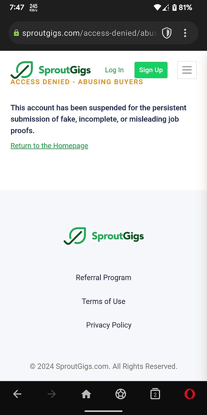Image resolution: width=207 pixels, height=415 pixels.
Task: Click the SproutGigs footer logo
Action: [103, 236]
